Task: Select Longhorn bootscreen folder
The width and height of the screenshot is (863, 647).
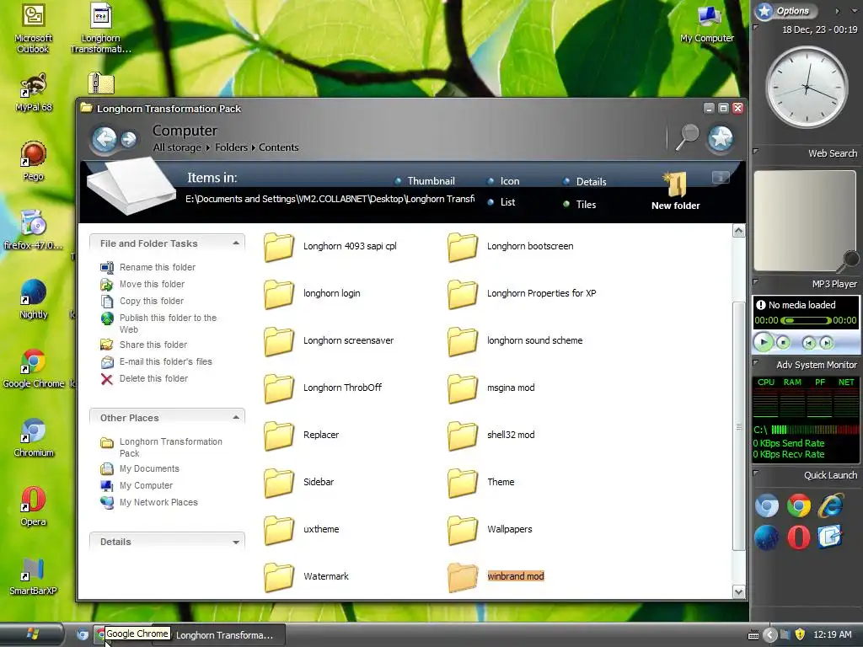Action: 510,247
